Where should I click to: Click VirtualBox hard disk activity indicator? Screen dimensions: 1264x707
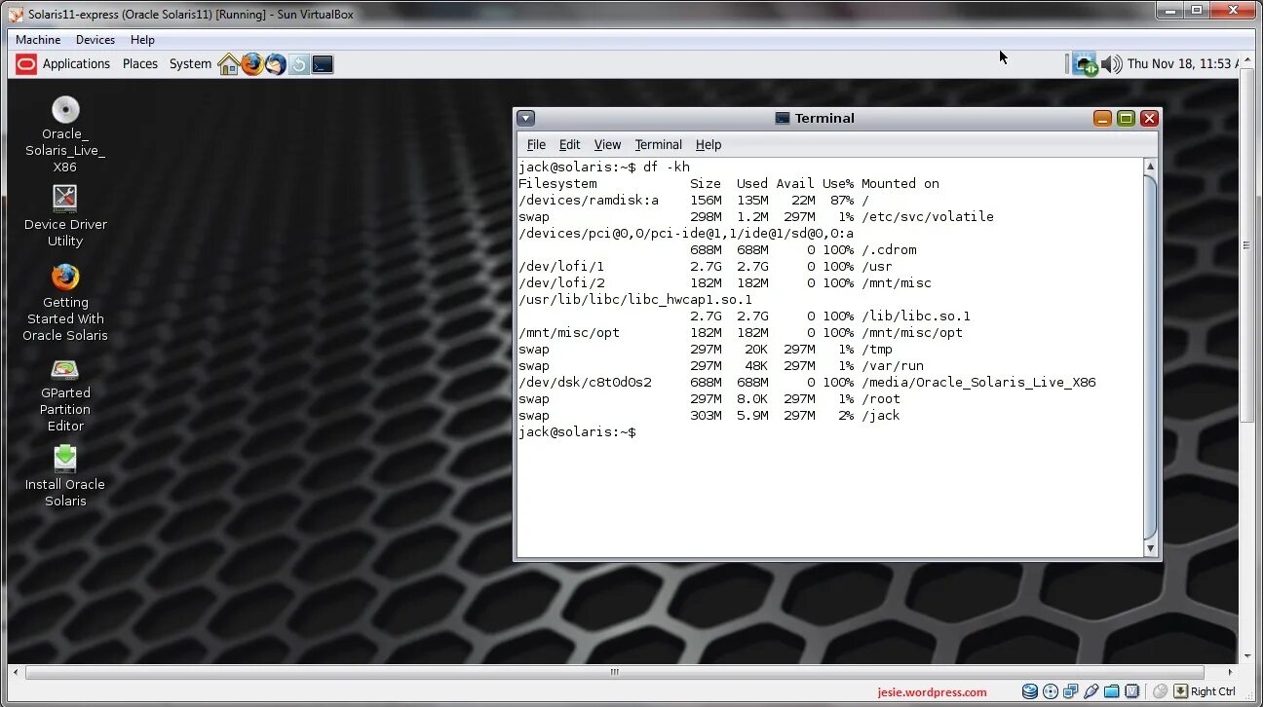click(x=1030, y=691)
